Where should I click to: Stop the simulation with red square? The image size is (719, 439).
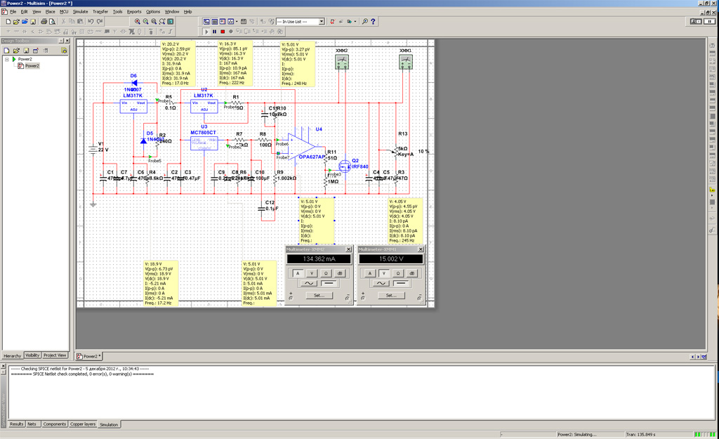pos(223,32)
